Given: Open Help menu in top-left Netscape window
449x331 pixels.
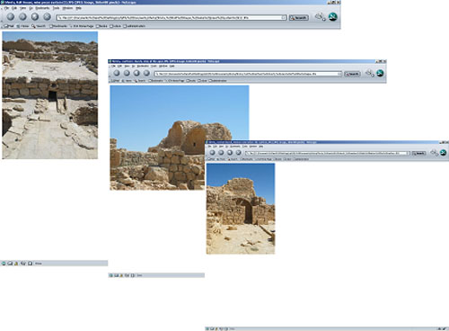Looking at the screenshot, I should (78, 8).
